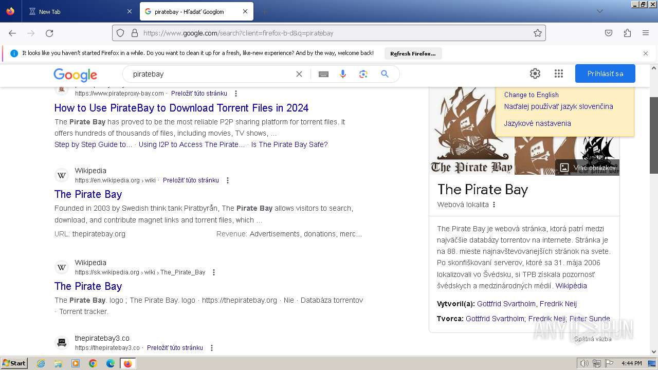658x370 pixels.
Task: Translate thepiratebay3.co result via Preložiť túto stránku
Action: [175, 348]
